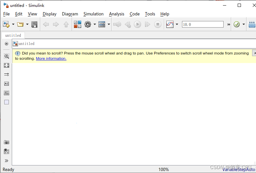Screen dimensions: 256x173
Task: Open the Simulation menu
Action: pos(93,14)
